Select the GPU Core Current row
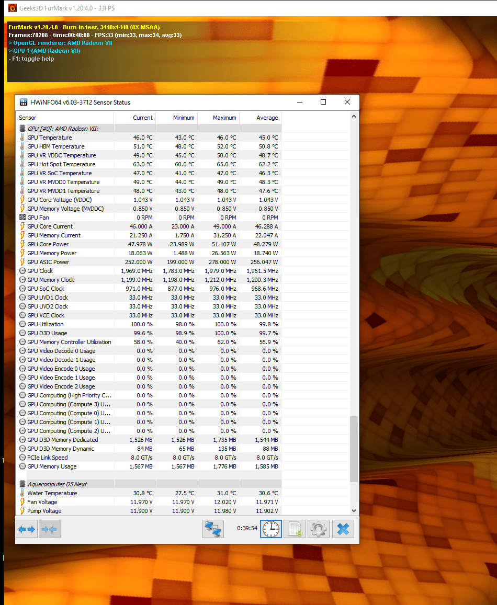The height and width of the screenshot is (605, 497). click(x=149, y=226)
